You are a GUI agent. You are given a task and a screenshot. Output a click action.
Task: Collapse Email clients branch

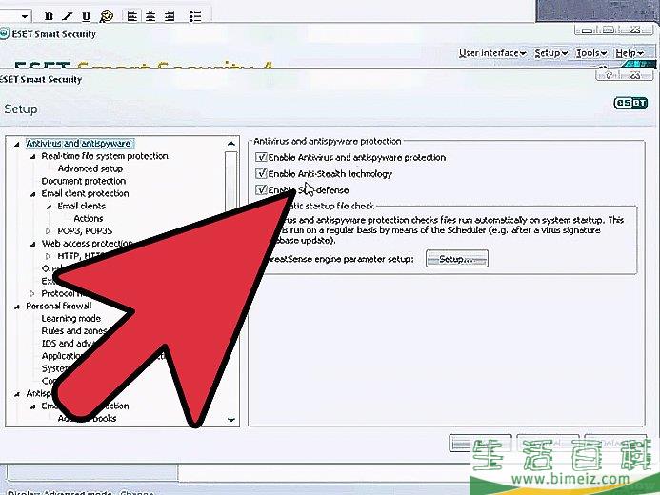pyautogui.click(x=49, y=207)
